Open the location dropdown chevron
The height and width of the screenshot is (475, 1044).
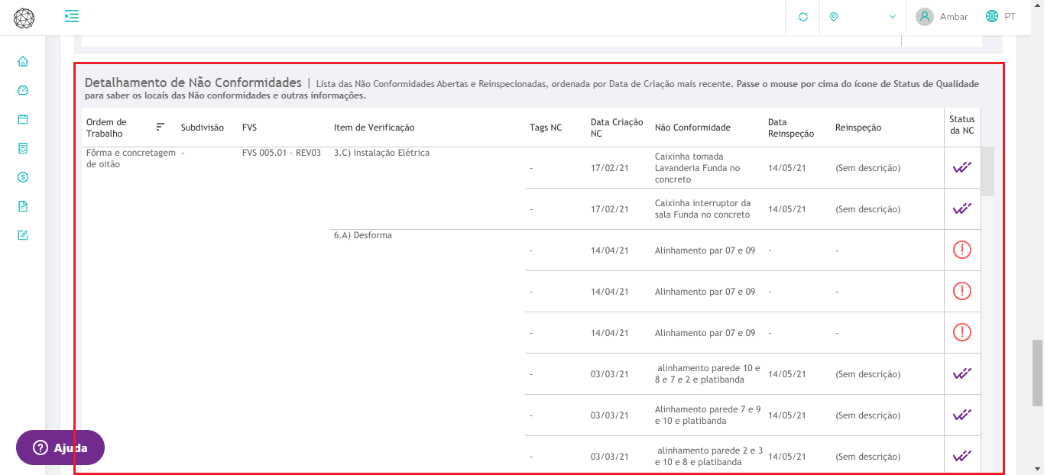pos(892,17)
